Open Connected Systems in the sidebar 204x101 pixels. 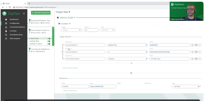pos(17,27)
